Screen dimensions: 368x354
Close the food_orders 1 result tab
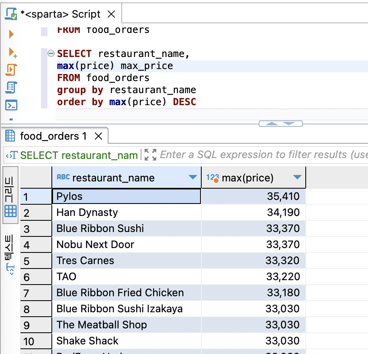(x=98, y=136)
